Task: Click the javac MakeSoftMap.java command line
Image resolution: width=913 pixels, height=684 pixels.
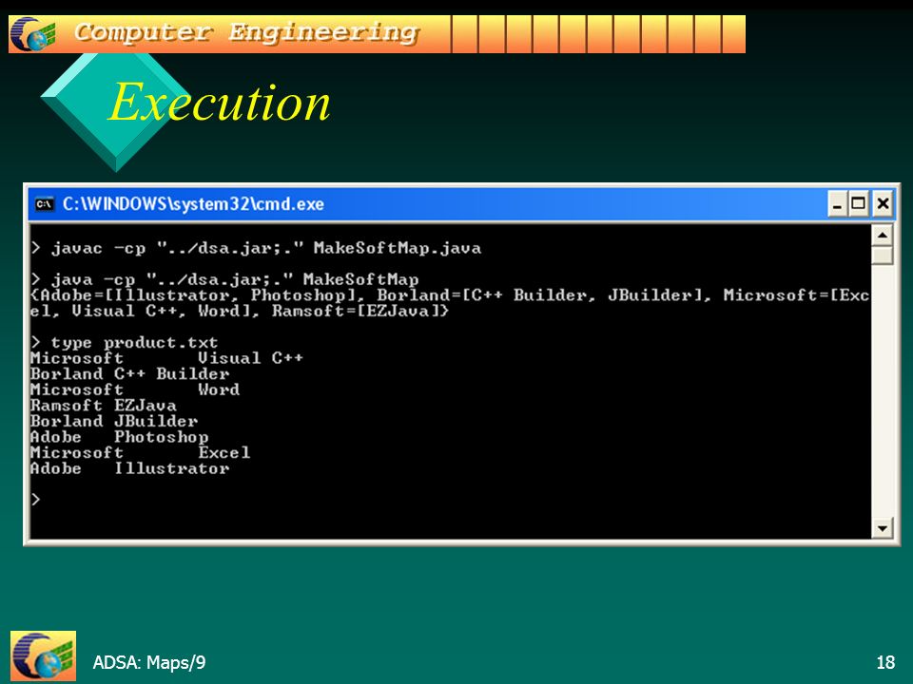Action: tap(256, 248)
